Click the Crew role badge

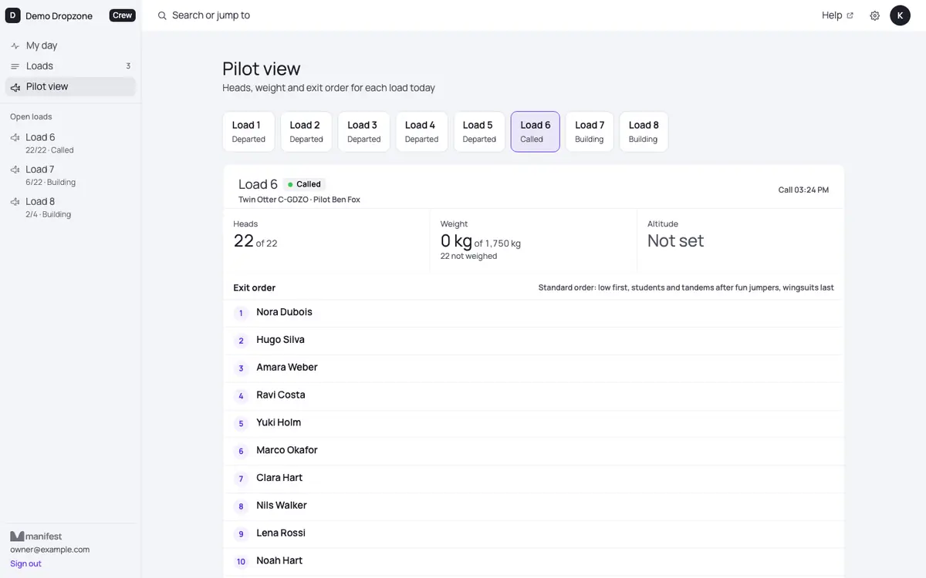pos(122,15)
